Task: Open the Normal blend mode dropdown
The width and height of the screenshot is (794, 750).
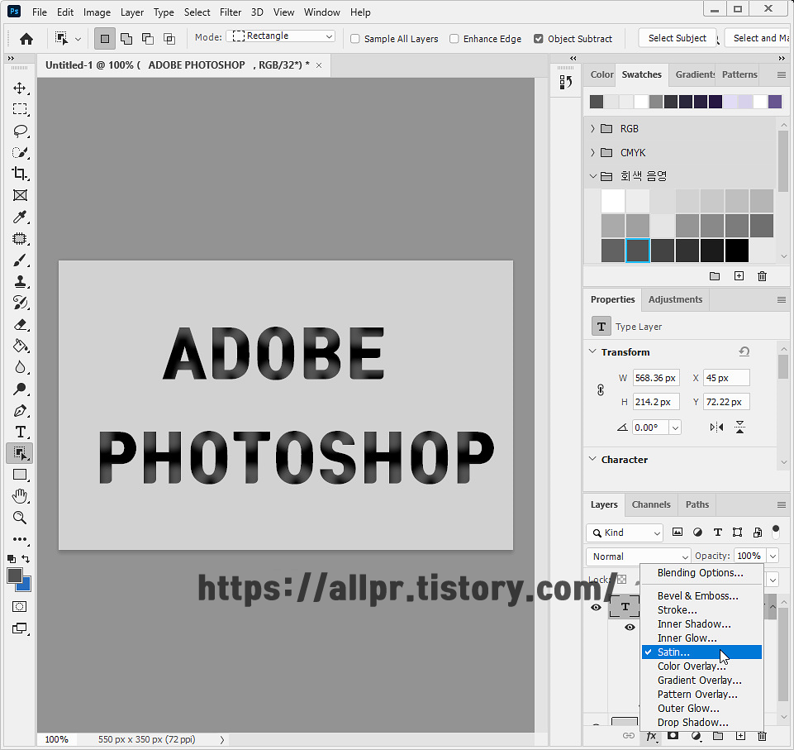Action: click(x=638, y=557)
